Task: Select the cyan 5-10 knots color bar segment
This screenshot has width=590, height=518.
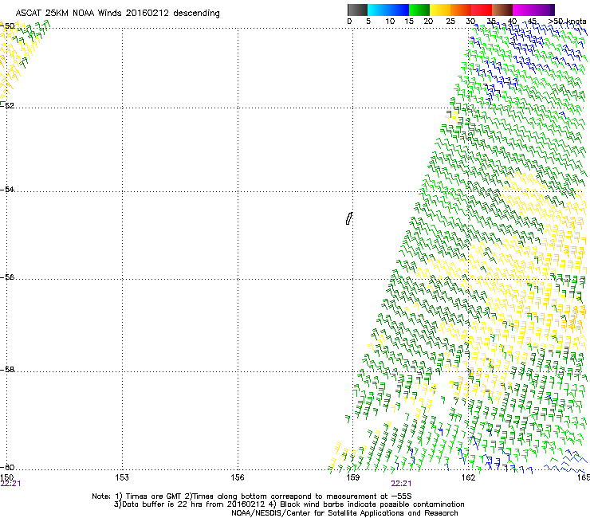Action: coord(378,10)
